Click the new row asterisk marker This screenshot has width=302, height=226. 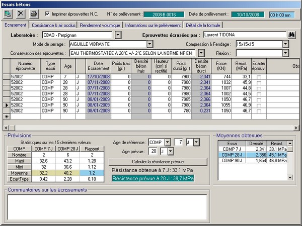click(x=6, y=116)
